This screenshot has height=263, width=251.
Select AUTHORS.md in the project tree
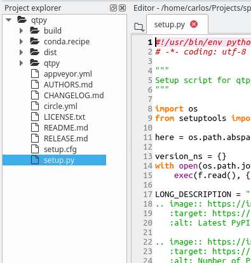pyautogui.click(x=68, y=85)
